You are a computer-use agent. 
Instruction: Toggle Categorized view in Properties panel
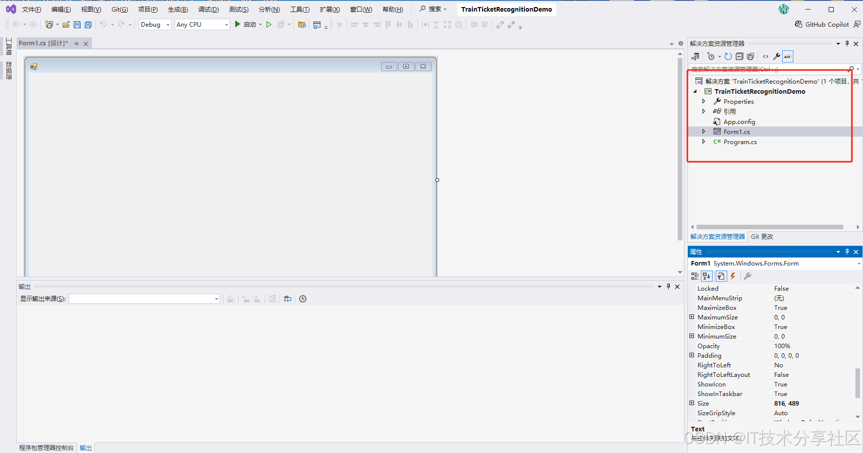coord(695,276)
